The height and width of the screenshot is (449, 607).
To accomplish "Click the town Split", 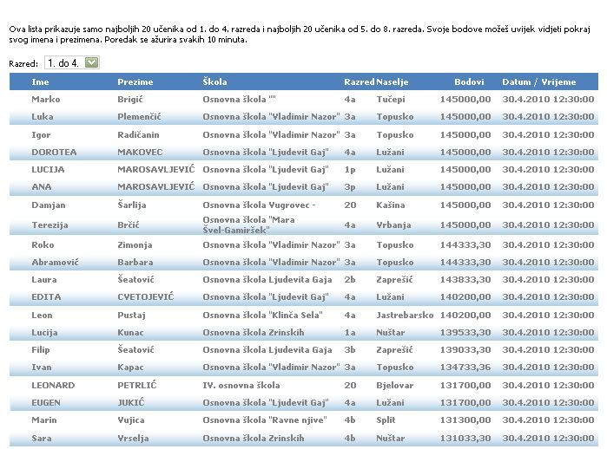I will tap(386, 420).
